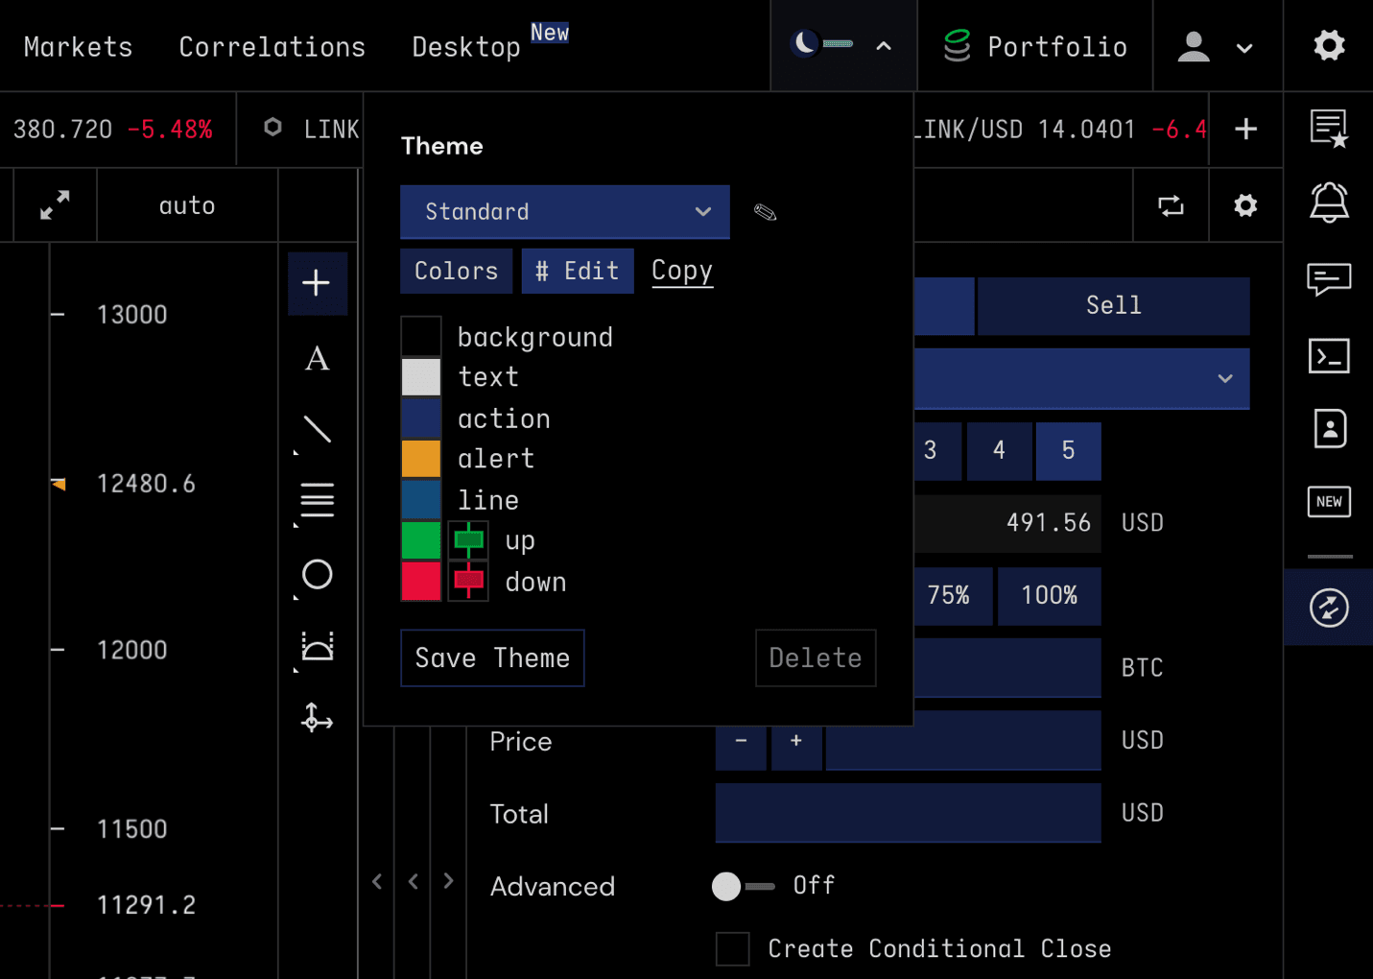Open the Standard theme dropdown
1373x979 pixels.
(565, 212)
